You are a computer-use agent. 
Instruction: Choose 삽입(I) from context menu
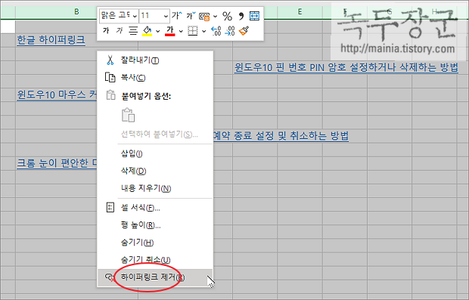155,153
